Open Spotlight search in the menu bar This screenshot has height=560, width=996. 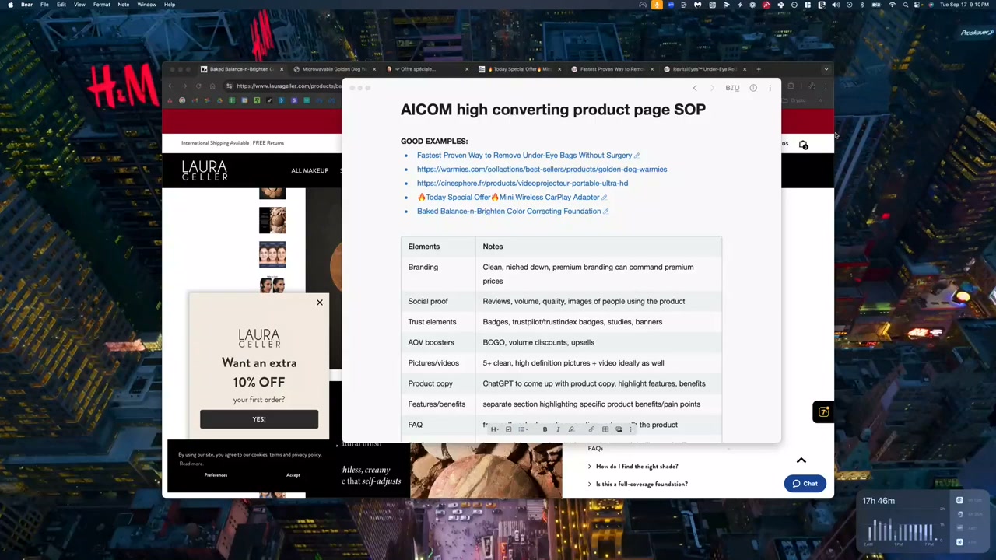(905, 5)
